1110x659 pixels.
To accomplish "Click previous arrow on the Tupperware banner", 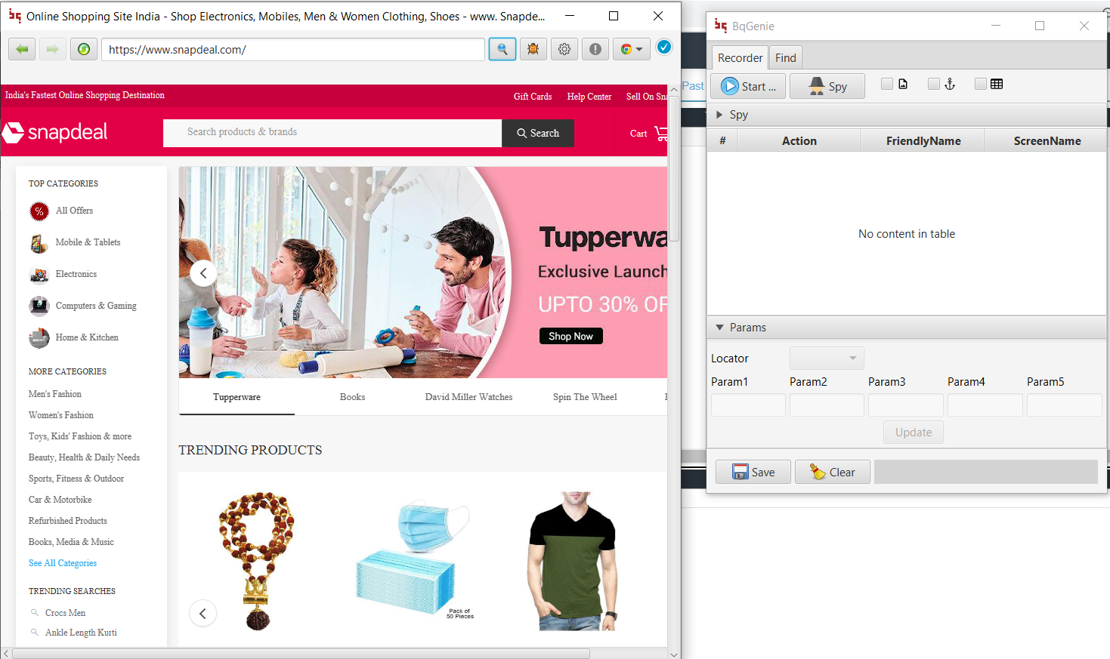I will tap(203, 273).
